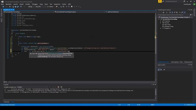The image size is (196, 110).
Task: Click the Save icon in toolbar
Action: point(16,7)
